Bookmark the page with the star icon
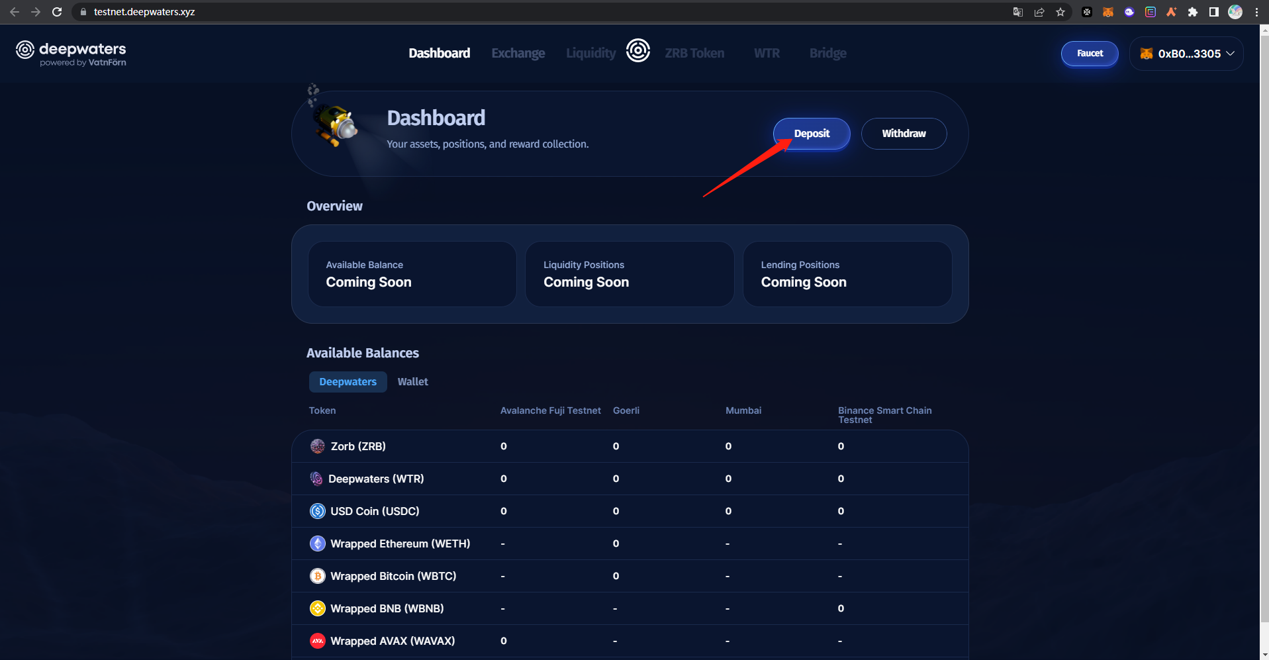 pyautogui.click(x=1060, y=11)
